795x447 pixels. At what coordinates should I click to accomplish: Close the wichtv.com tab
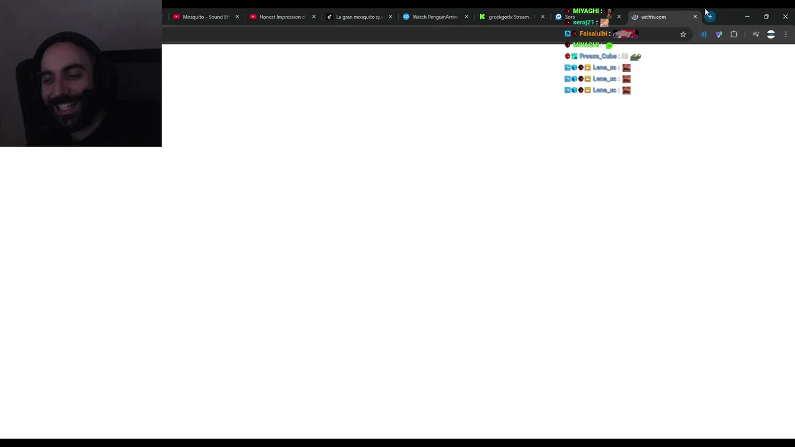(695, 17)
